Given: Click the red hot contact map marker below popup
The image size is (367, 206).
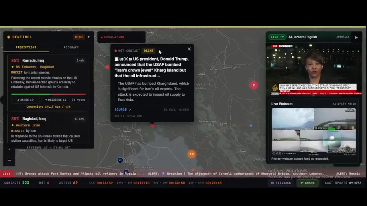Looking at the screenshot, I should pyautogui.click(x=152, y=125).
